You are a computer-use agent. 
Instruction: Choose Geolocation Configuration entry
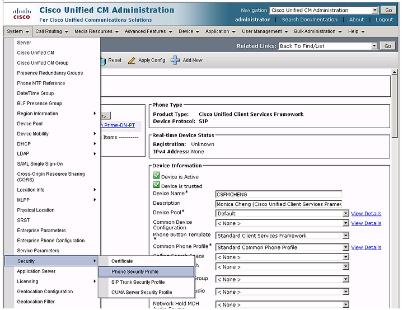[x=45, y=292]
